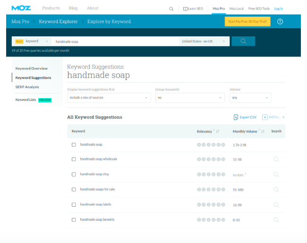Viewport: 307px width, 243px height.
Task: Click the handmade soaps for sale keyword text
Action: coord(97,189)
